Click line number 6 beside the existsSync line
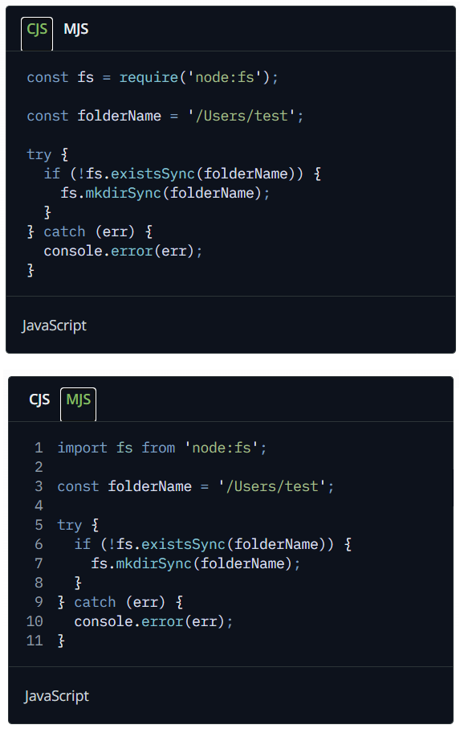 tap(39, 544)
